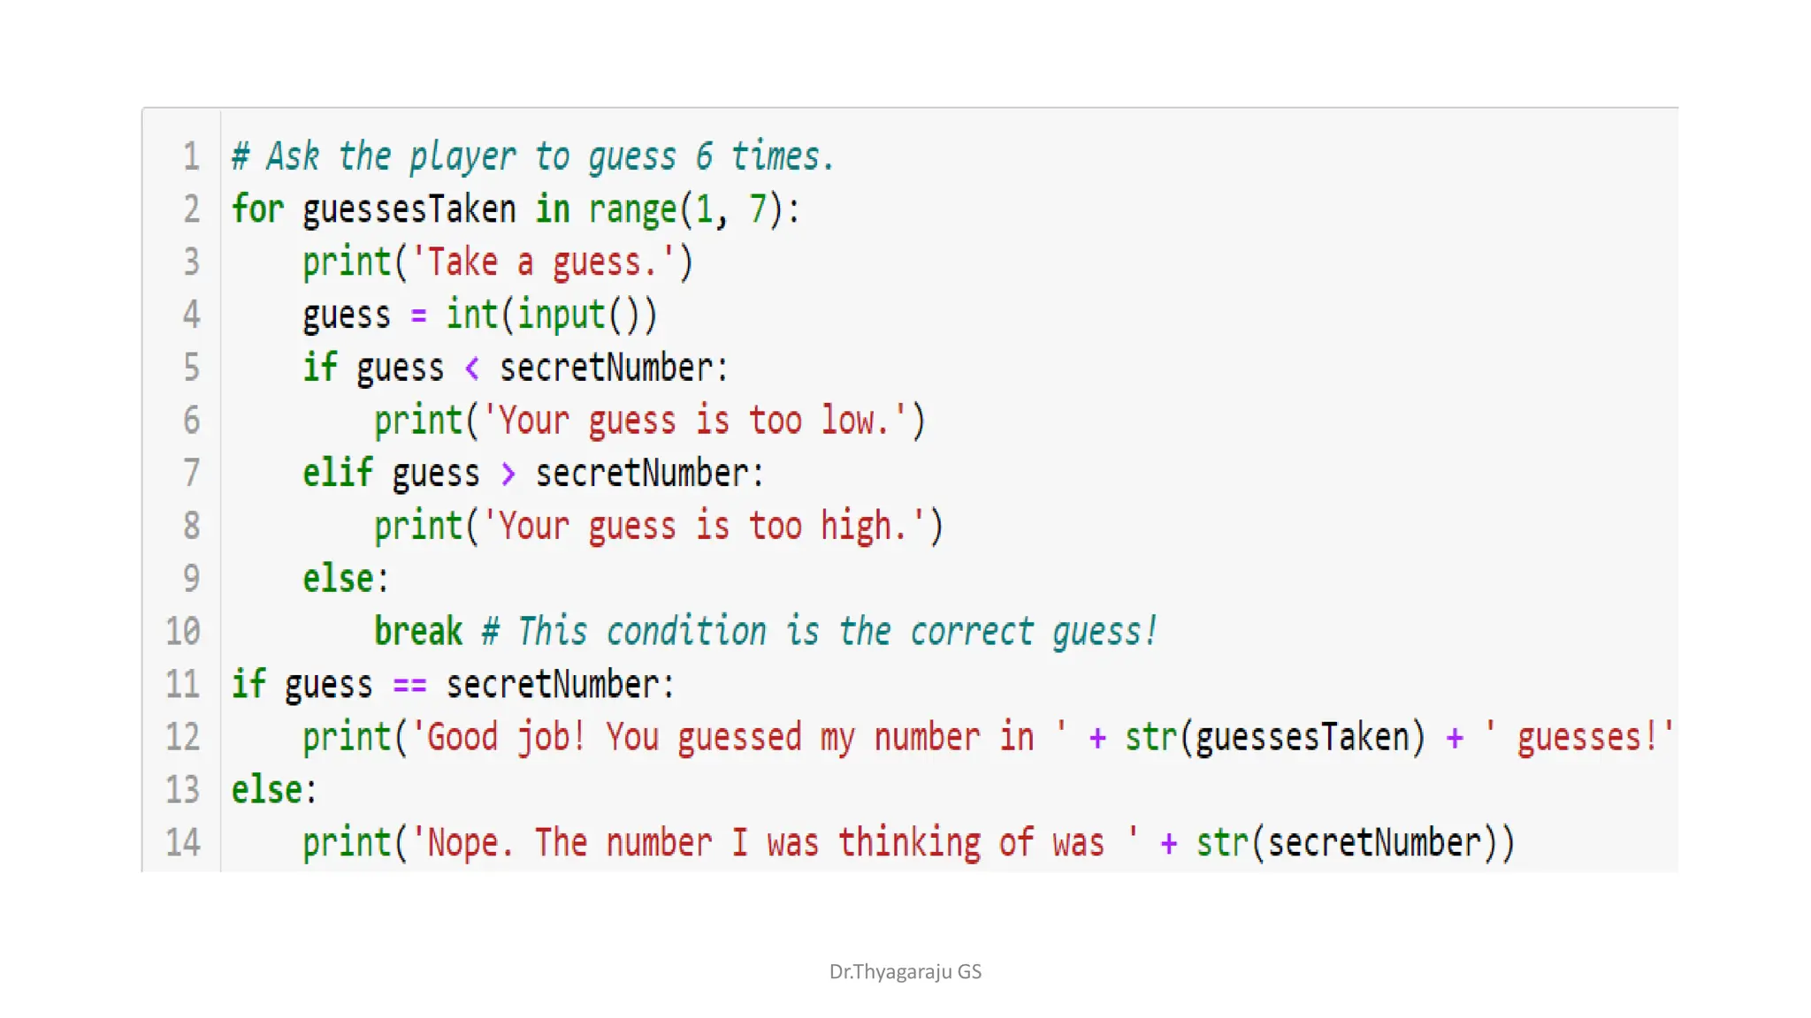Click the comment 'This condition is the correct guess!'
Viewport: 1811px width, 1018px height.
820,632
